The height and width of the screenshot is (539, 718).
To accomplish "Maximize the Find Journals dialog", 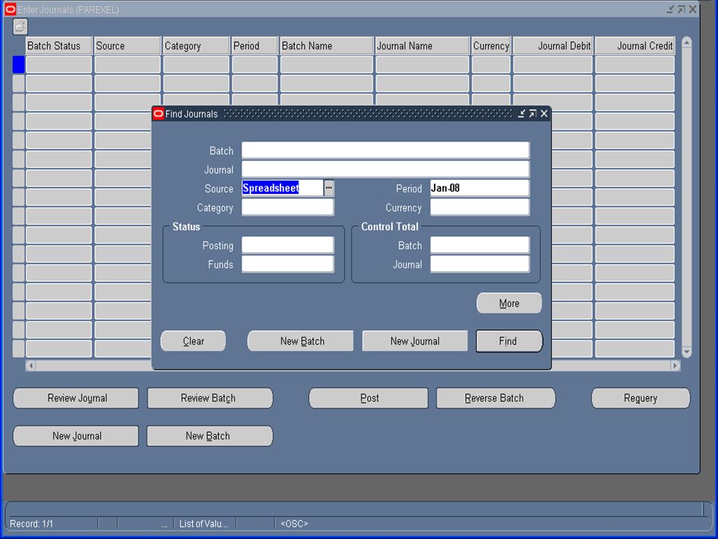I will click(533, 114).
